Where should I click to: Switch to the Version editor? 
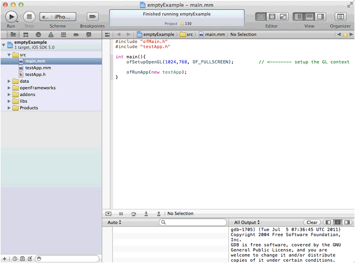click(283, 17)
